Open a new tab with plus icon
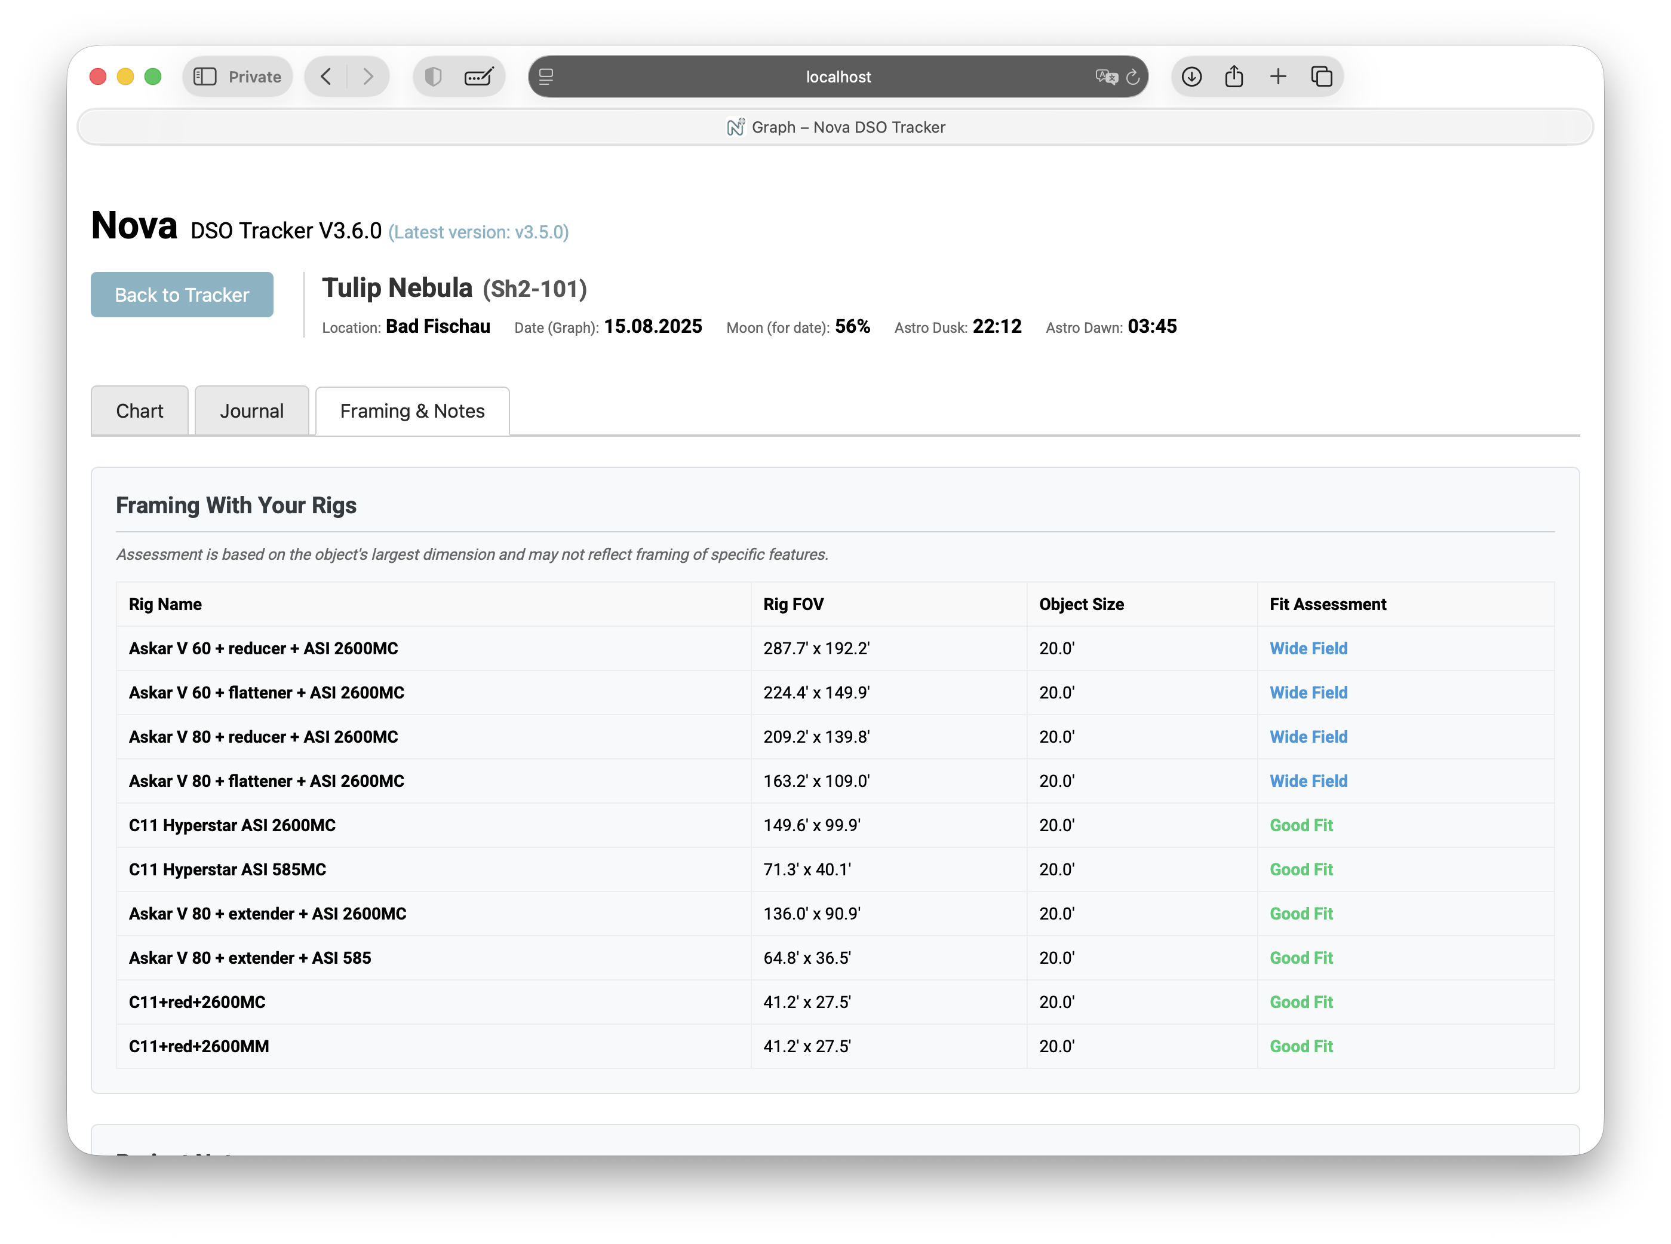 tap(1278, 77)
